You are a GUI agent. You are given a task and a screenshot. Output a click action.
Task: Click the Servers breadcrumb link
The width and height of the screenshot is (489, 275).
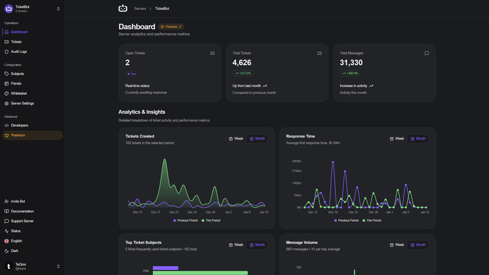[x=140, y=9]
